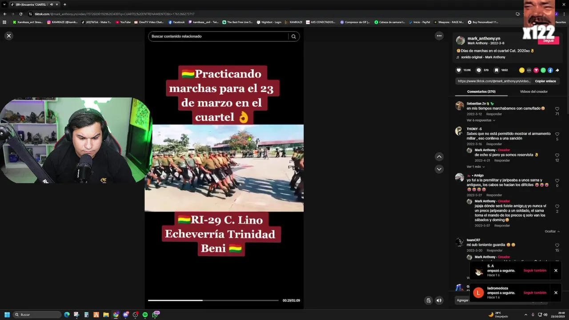Share the video to Facebook
The image size is (569, 320).
pos(550,70)
